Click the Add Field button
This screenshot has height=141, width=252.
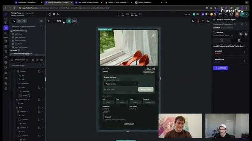point(220,68)
